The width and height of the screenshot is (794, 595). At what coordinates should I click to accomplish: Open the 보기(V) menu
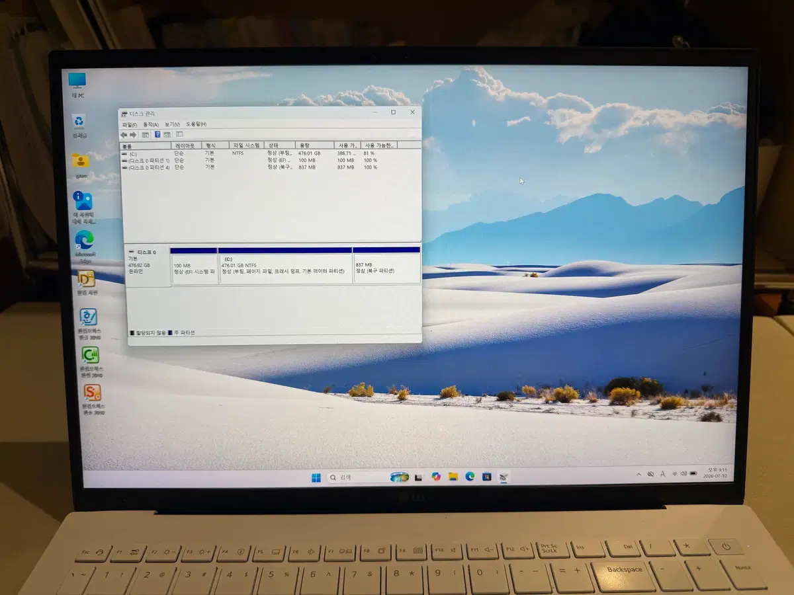point(172,124)
